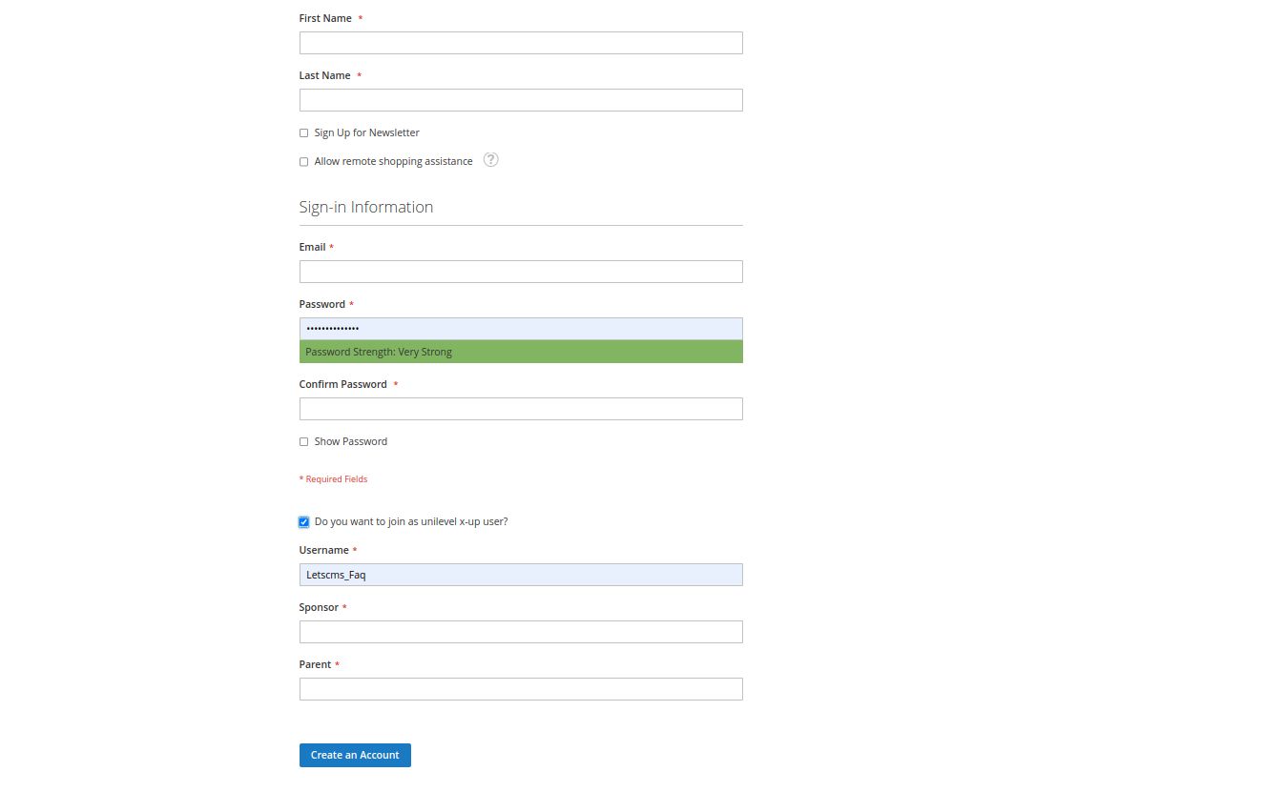Image resolution: width=1263 pixels, height=792 pixels.
Task: Click the Sponsor label text
Action: click(319, 607)
